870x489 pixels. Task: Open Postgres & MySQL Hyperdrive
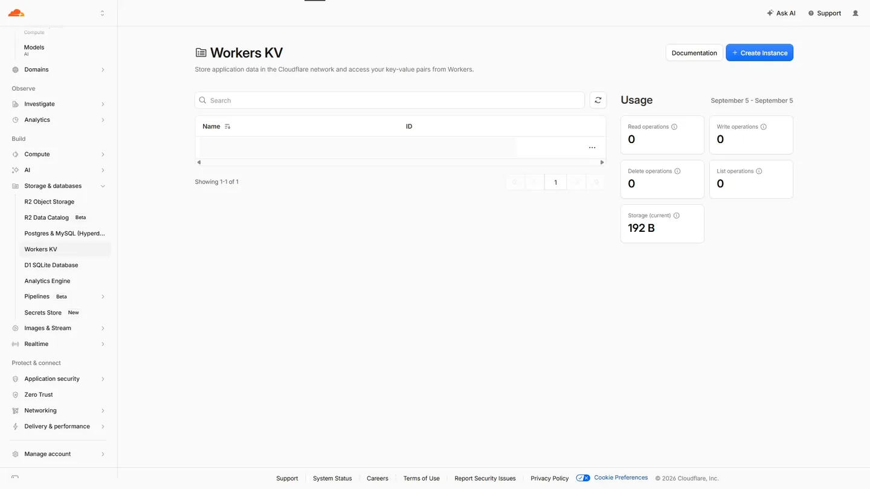tap(65, 233)
